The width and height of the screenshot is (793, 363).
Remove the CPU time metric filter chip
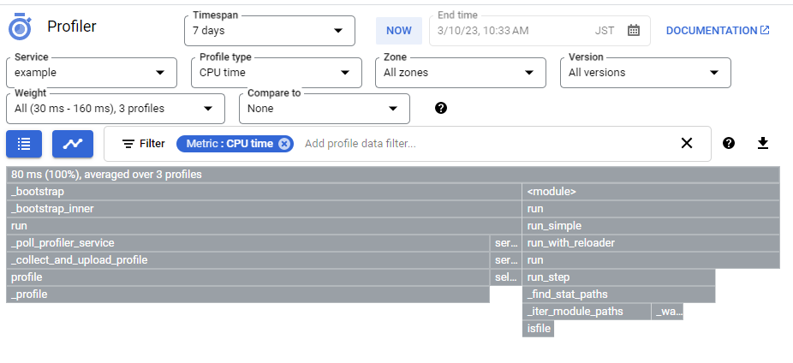(x=284, y=144)
